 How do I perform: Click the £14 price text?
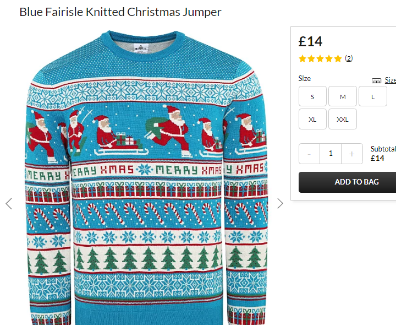310,41
